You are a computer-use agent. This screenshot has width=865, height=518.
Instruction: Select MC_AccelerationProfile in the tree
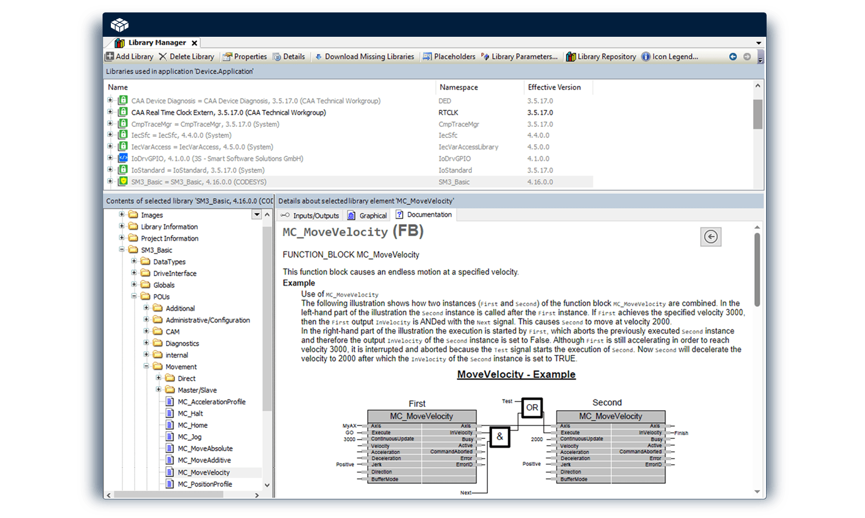click(211, 402)
